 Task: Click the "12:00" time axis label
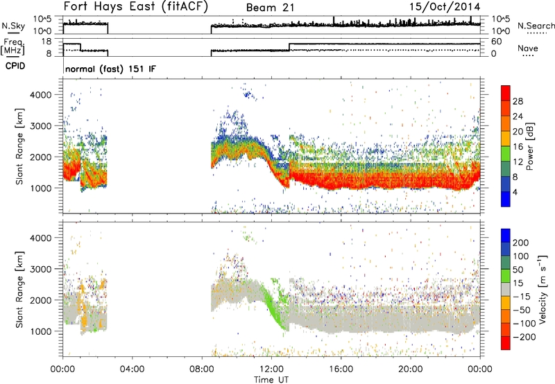[271, 369]
